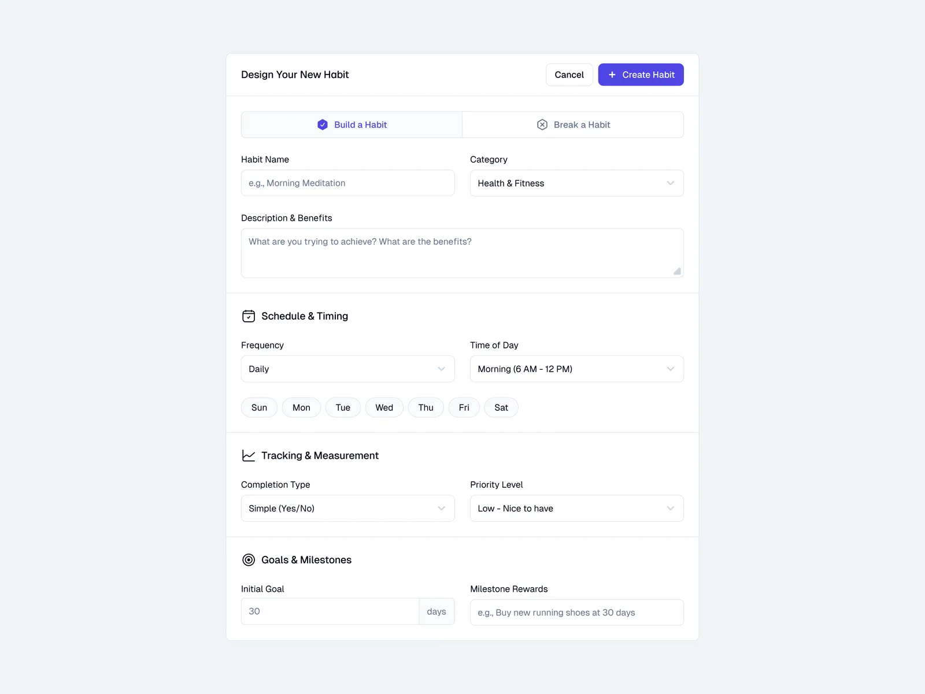Switch to the Break a Habit tab
Viewport: 925px width, 694px height.
pyautogui.click(x=573, y=125)
